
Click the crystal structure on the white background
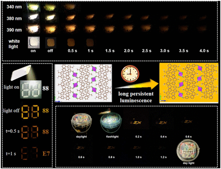83,83
